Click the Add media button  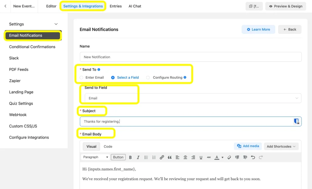click(248, 146)
